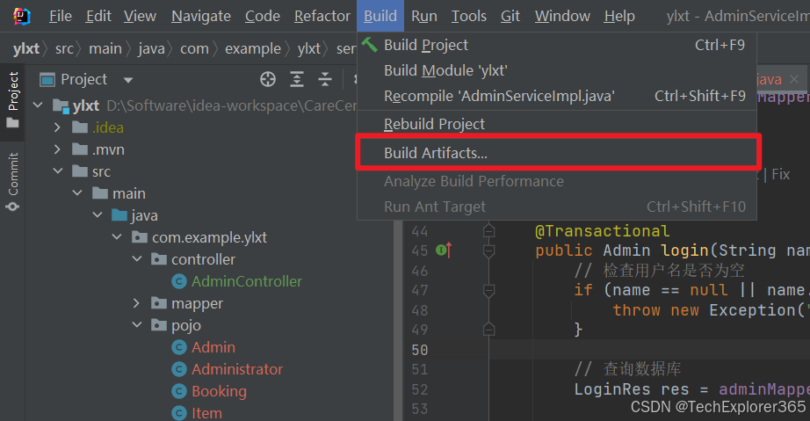Choose Build Module 'ylxt'
This screenshot has height=421, width=810.
[557, 70]
